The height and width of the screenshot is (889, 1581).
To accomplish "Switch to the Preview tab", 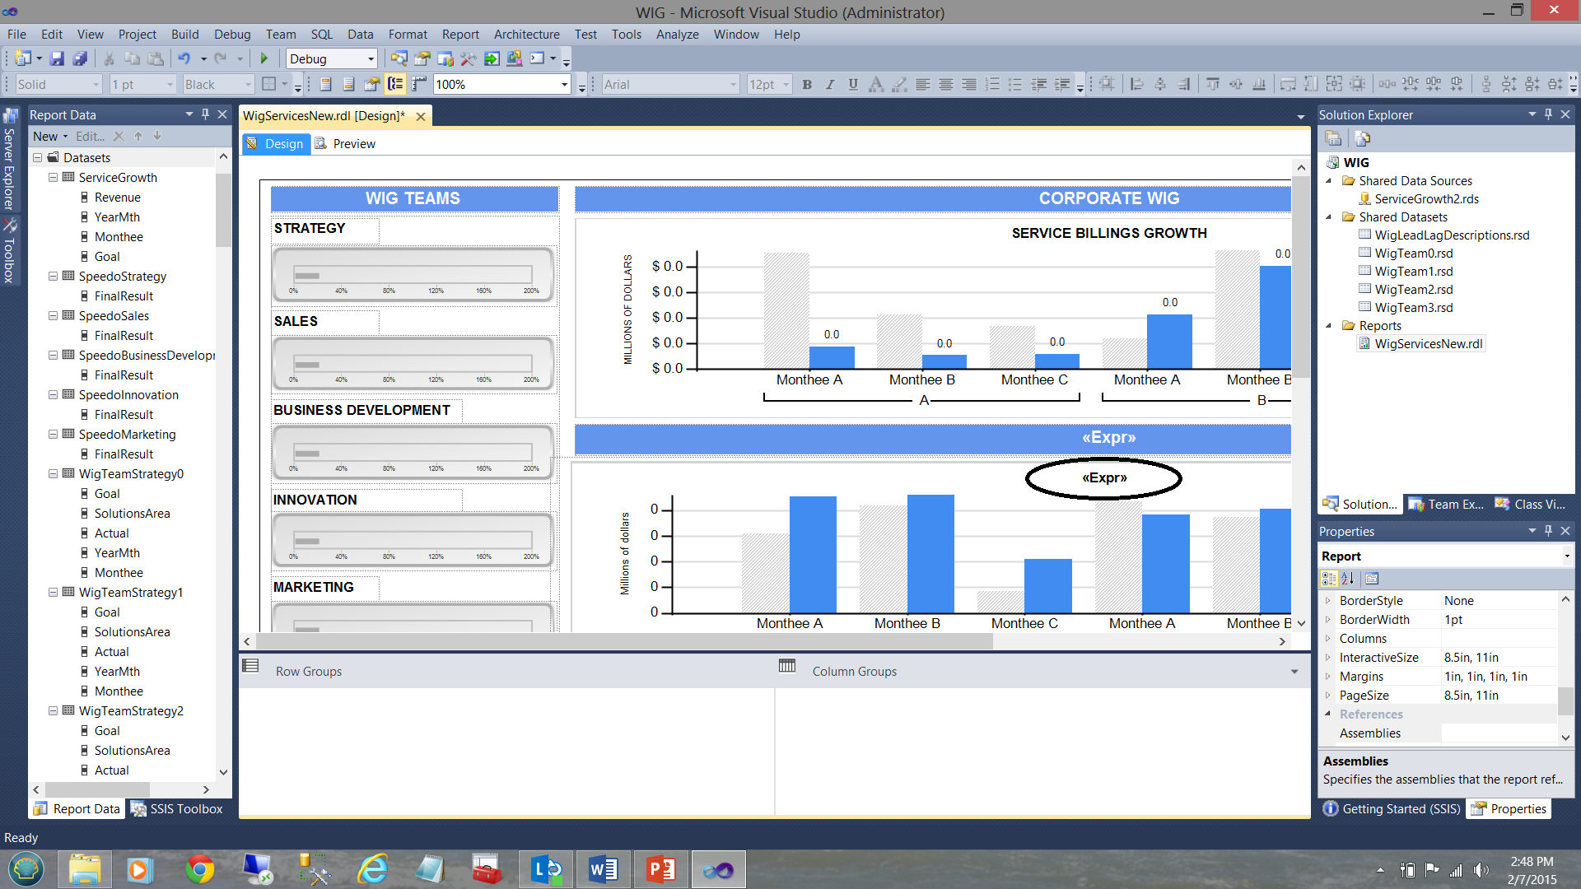I will coord(354,143).
